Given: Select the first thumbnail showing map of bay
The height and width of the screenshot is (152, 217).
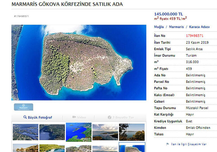Looking at the screenshot, I should point(25,132).
